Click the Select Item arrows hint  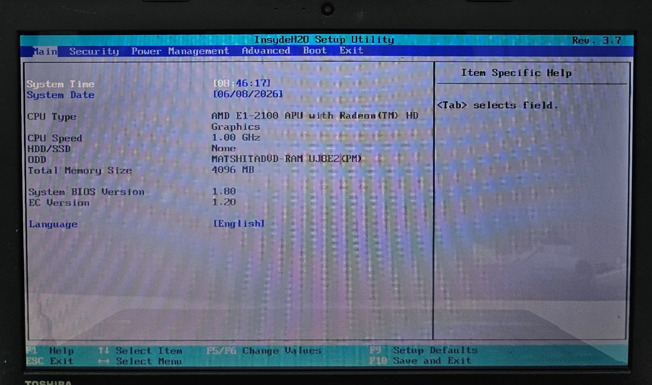[x=140, y=351]
